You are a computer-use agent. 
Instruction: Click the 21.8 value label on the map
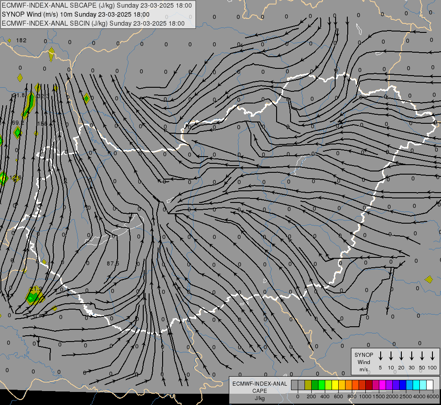pyautogui.click(x=19, y=95)
